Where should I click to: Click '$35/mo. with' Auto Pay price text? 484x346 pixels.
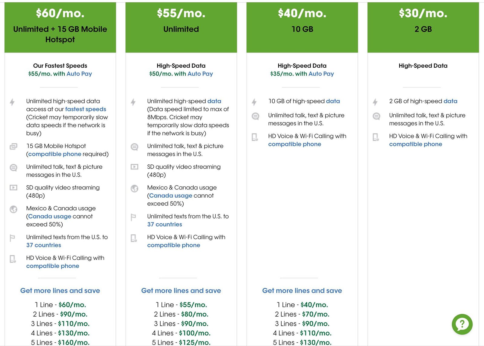[x=289, y=74]
